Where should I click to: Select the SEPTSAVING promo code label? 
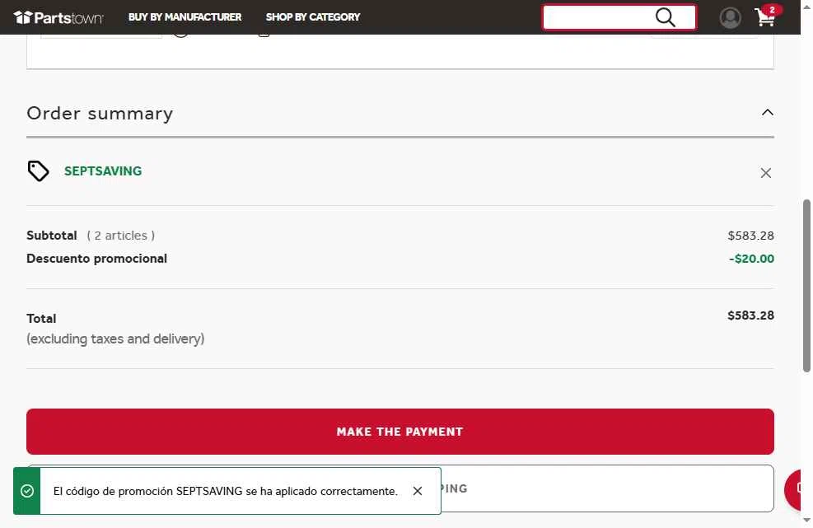(103, 171)
